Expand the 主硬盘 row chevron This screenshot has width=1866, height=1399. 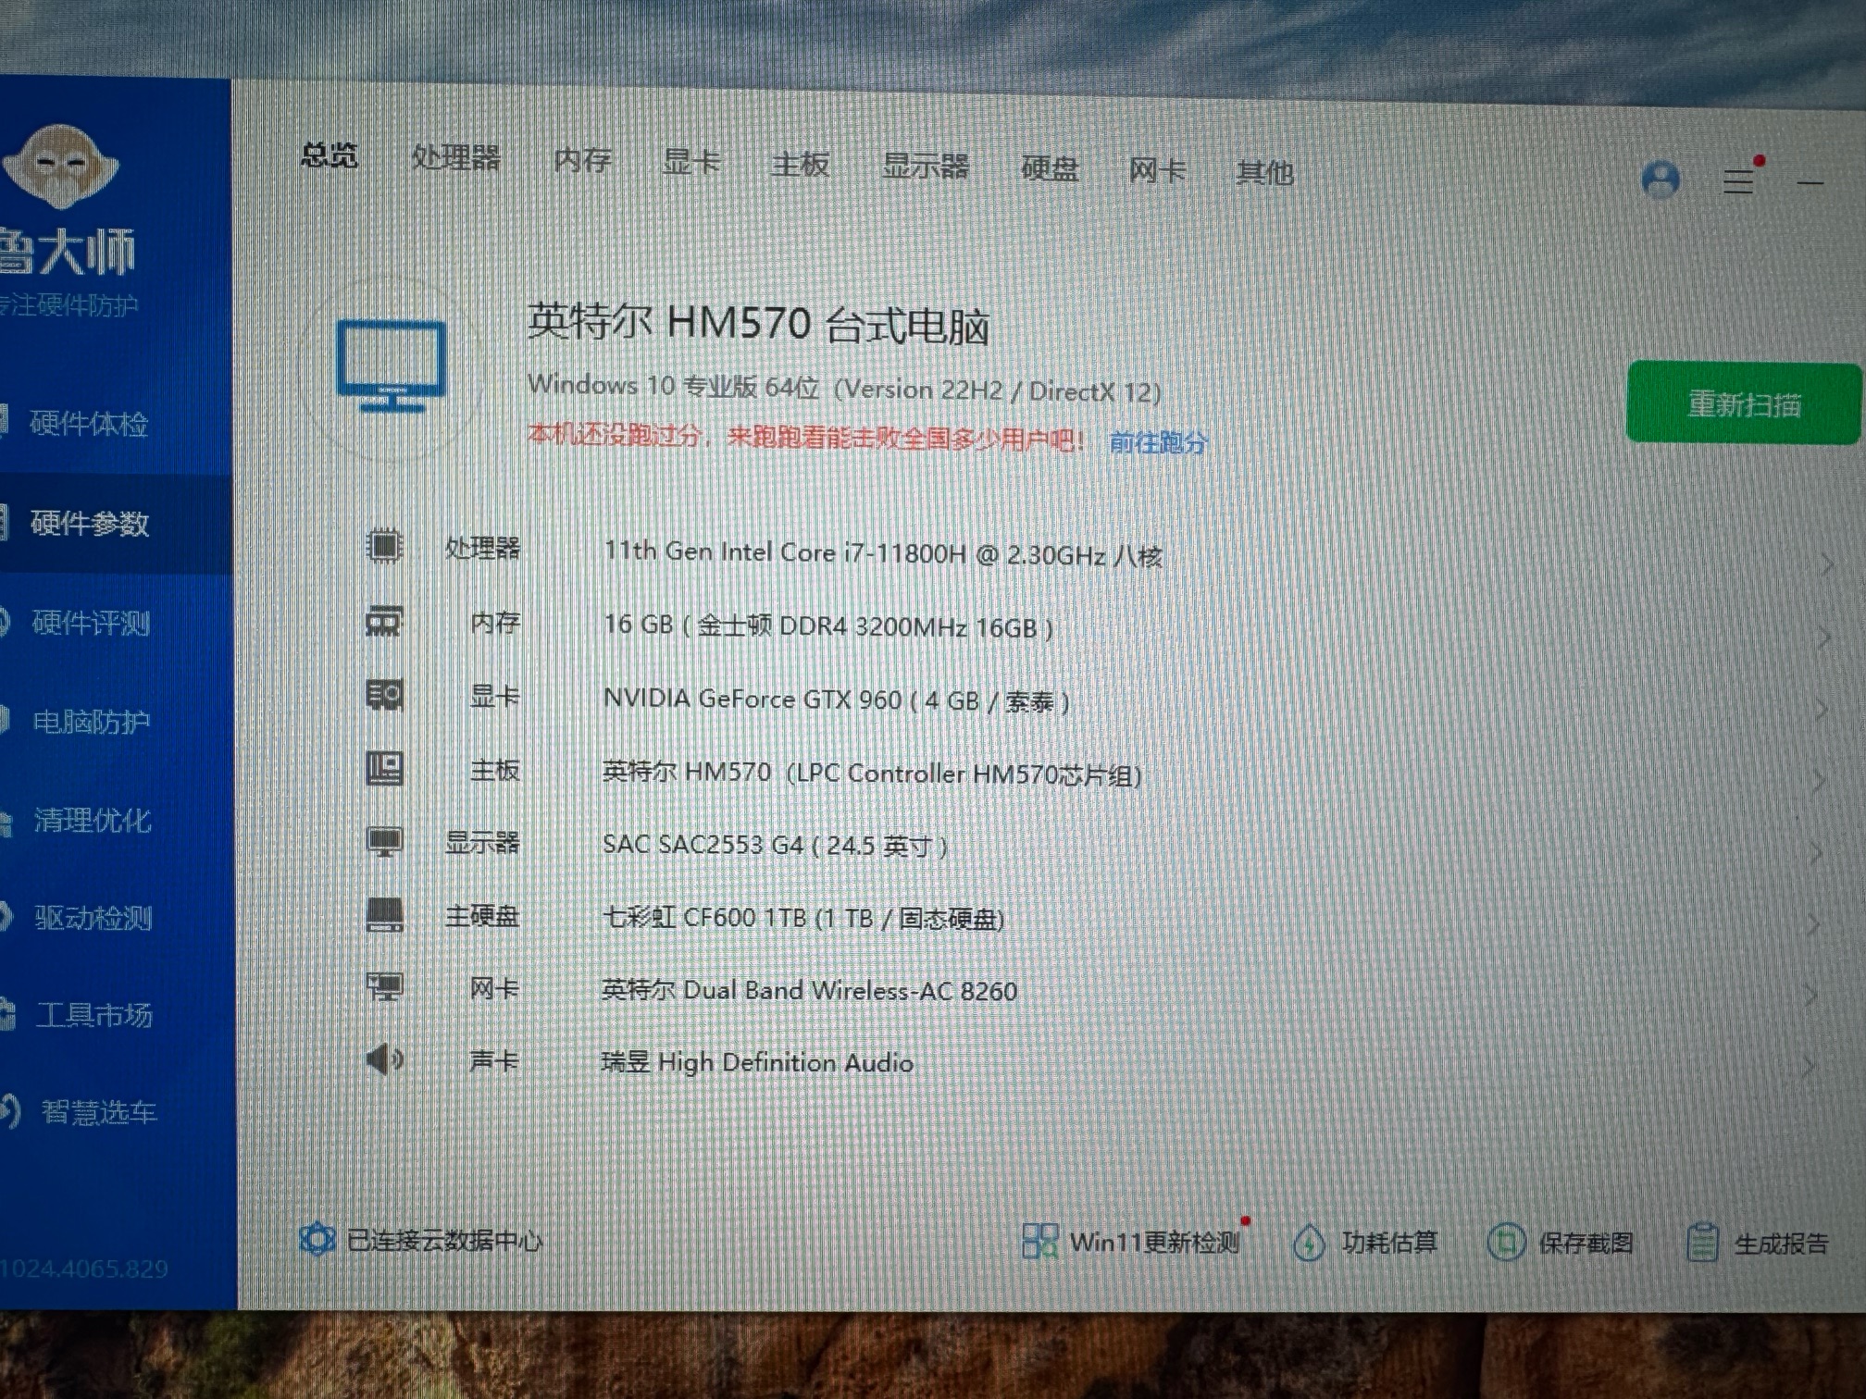click(1813, 925)
